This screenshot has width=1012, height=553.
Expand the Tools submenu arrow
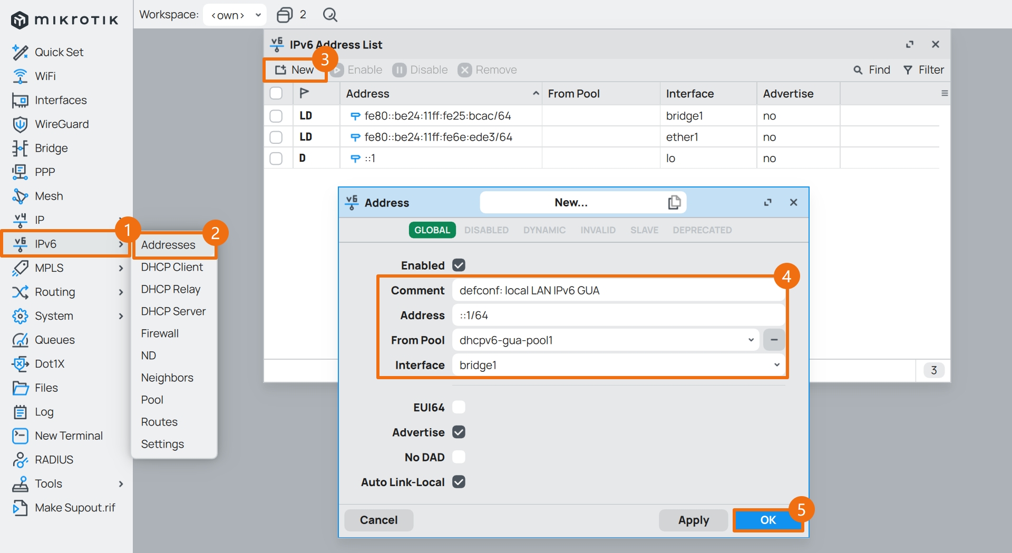pos(121,484)
